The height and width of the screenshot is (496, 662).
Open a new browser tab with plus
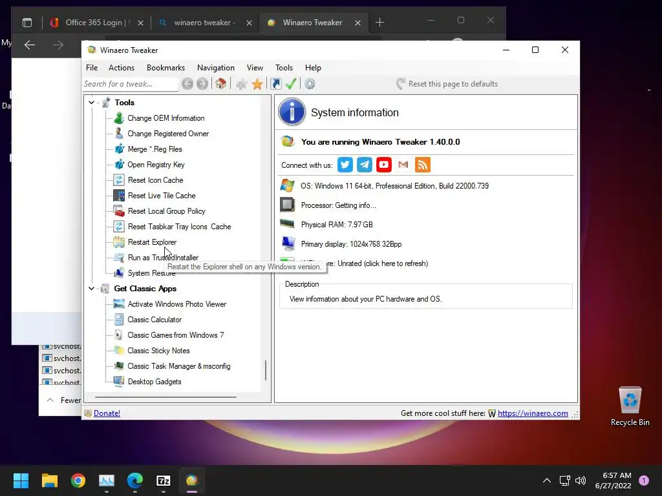[379, 23]
